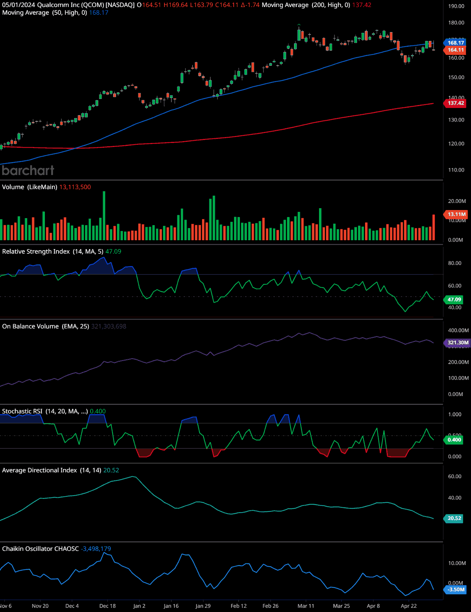Click the volume value 13,113,500

pyautogui.click(x=75, y=187)
